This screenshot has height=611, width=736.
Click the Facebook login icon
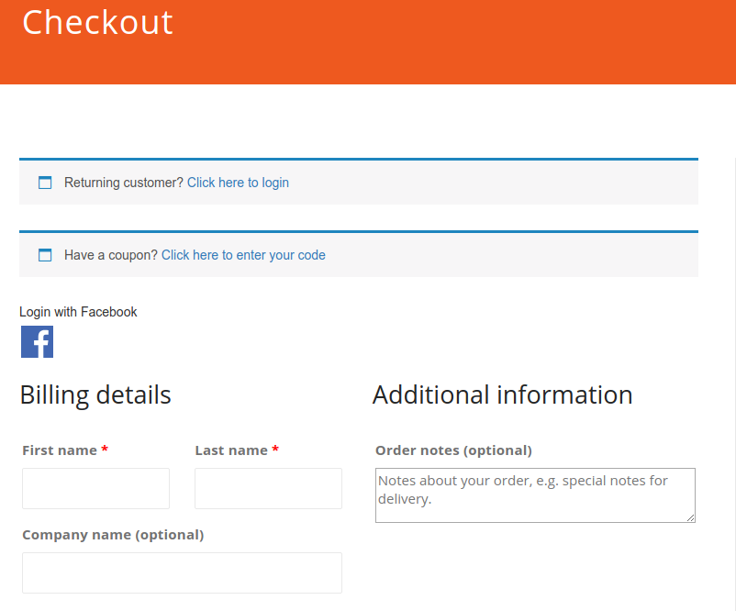click(x=37, y=341)
